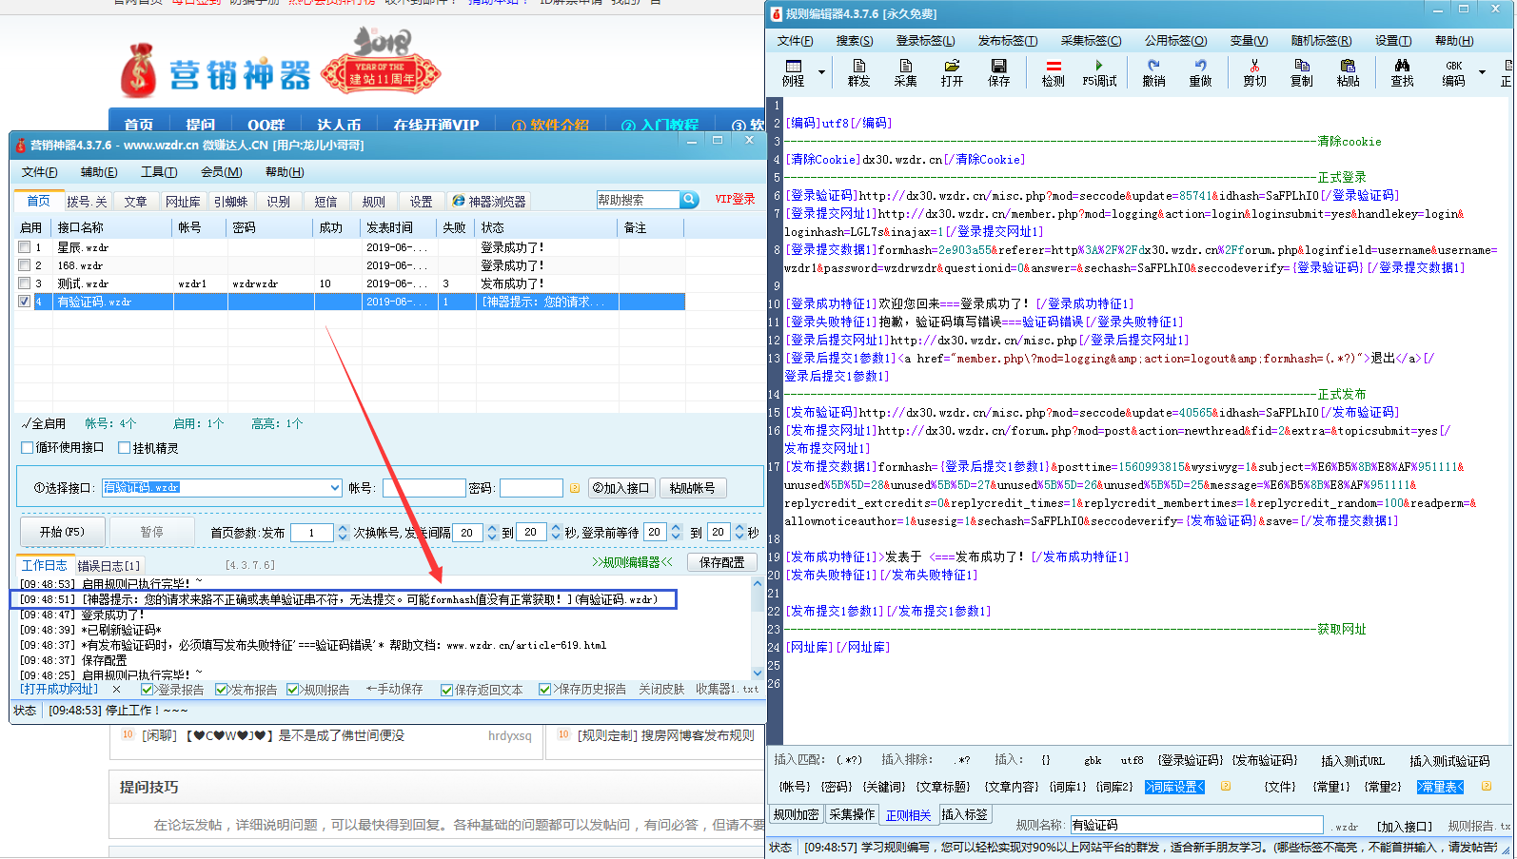Screen dimensions: 1517x859
Task: Adjust the first 发送间隔 spinner arrows
Action: (492, 533)
